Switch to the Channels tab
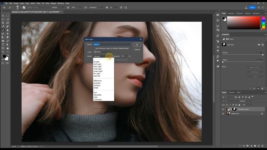Screen dimensions: 267x150 pos(232,92)
